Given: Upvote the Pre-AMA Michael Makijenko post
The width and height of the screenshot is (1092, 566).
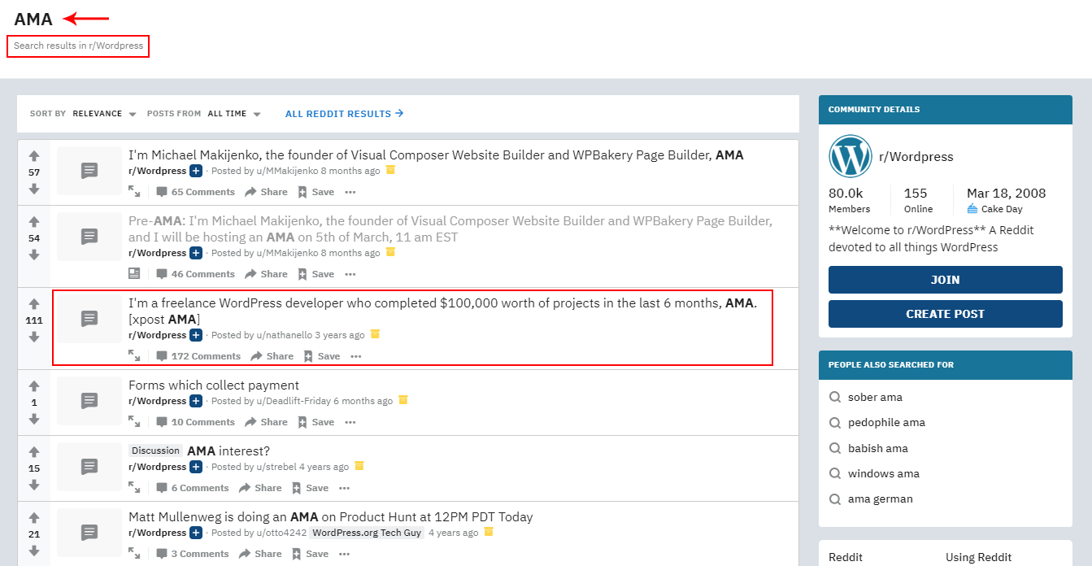Looking at the screenshot, I should [x=34, y=221].
